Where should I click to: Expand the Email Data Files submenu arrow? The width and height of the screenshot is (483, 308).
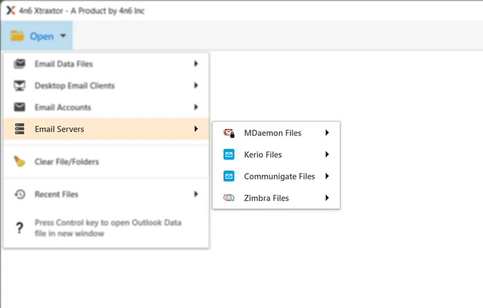point(196,64)
